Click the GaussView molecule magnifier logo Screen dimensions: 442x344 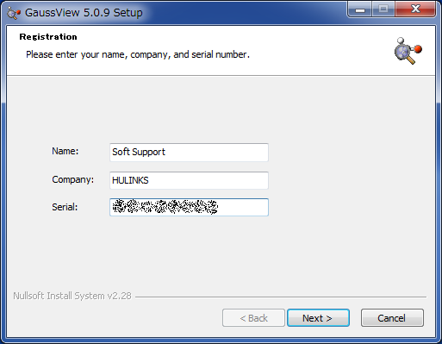point(408,51)
